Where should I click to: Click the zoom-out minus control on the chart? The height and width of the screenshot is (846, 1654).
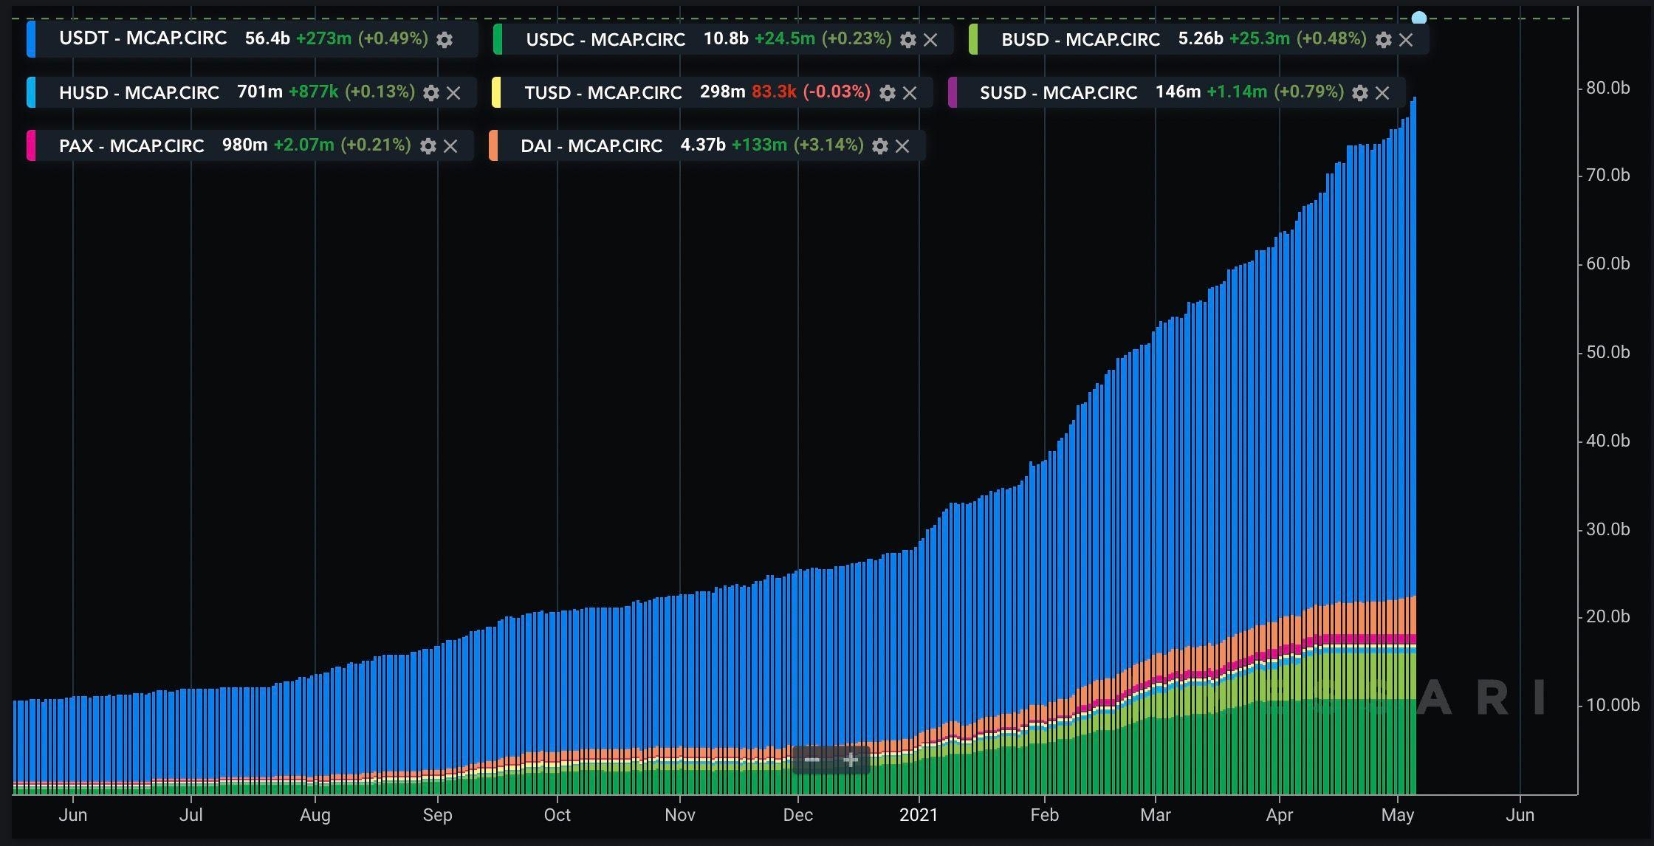(814, 759)
